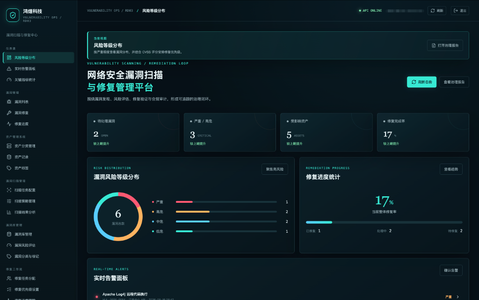
Task: Click the server icon beside 资产分类管理
Action: tap(9, 146)
